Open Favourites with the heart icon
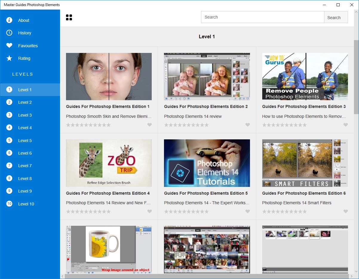 (9, 45)
